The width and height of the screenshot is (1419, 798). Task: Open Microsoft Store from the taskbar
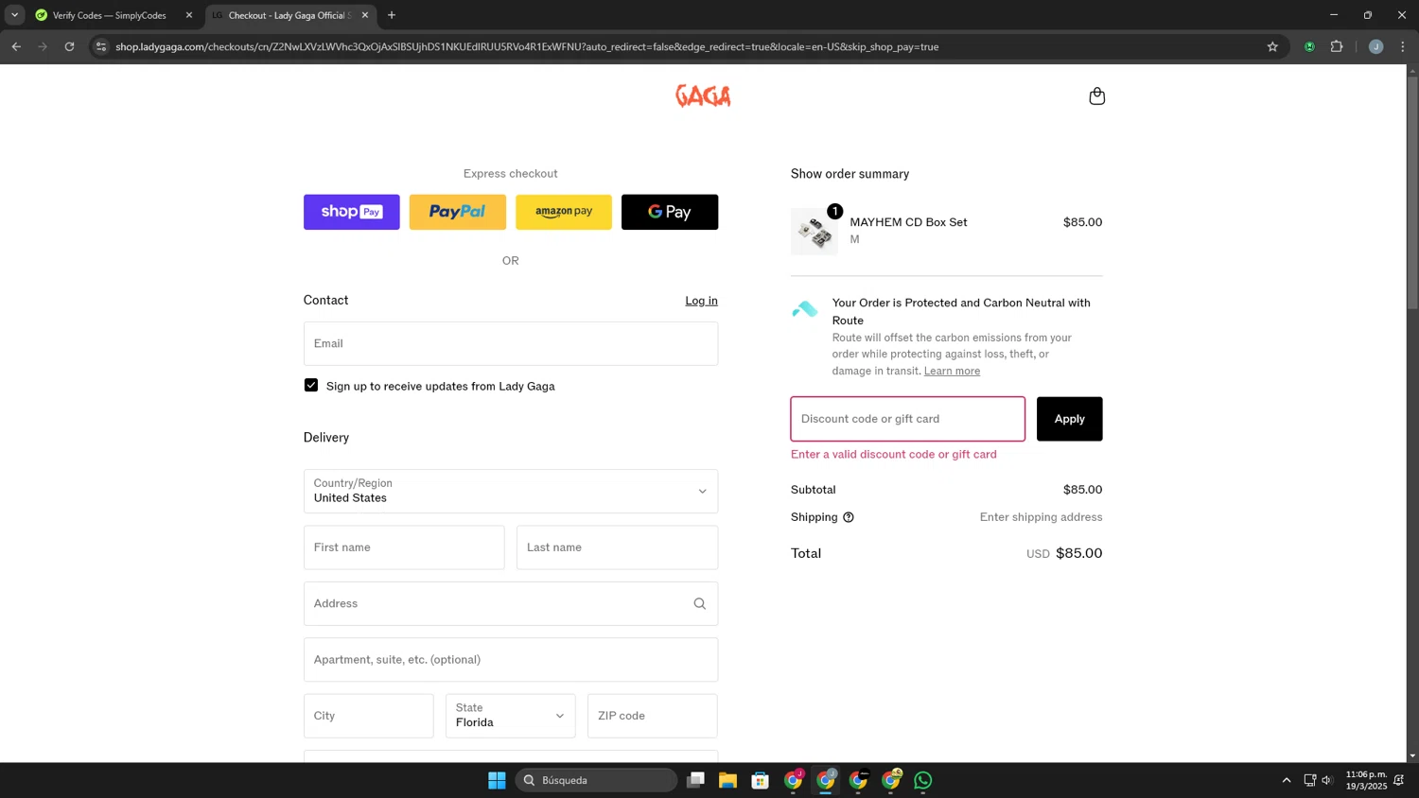pos(760,780)
